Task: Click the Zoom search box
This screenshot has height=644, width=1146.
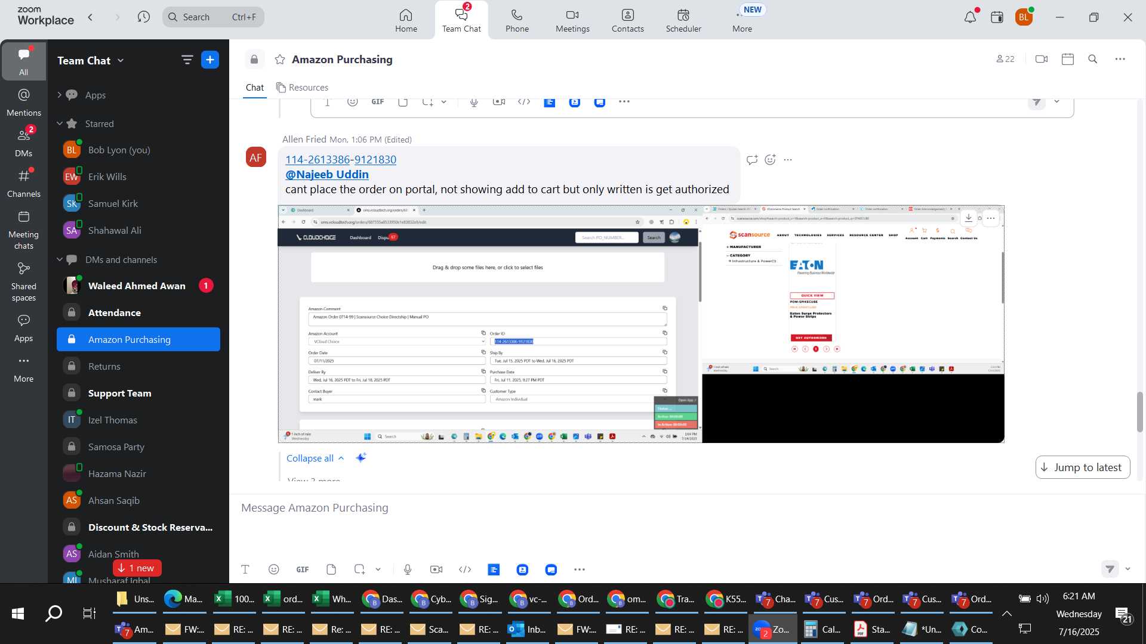Action: [213, 17]
